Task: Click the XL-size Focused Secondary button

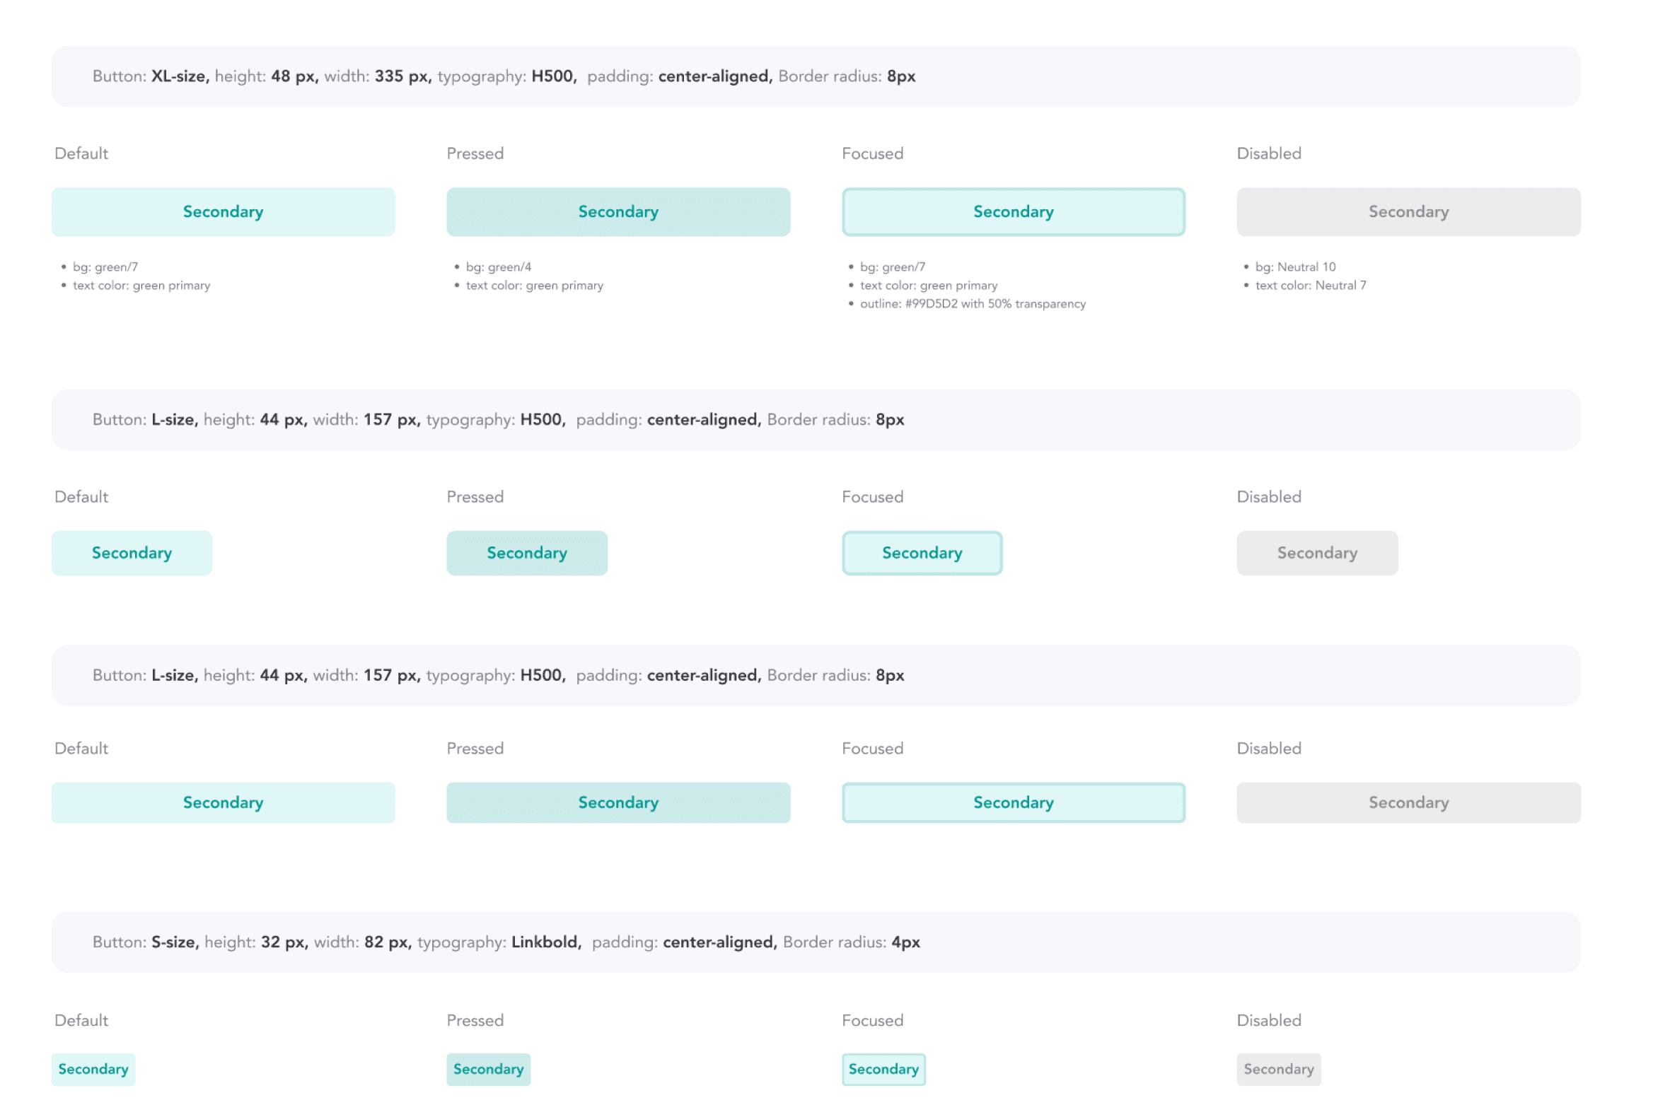Action: click(1013, 211)
